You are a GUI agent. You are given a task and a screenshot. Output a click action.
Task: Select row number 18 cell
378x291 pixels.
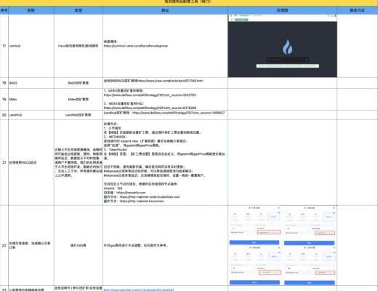pos(4,83)
